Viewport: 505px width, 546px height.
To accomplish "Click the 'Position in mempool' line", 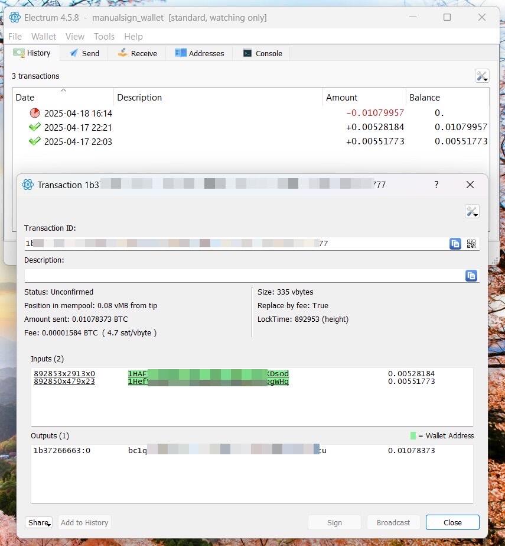I will (91, 306).
